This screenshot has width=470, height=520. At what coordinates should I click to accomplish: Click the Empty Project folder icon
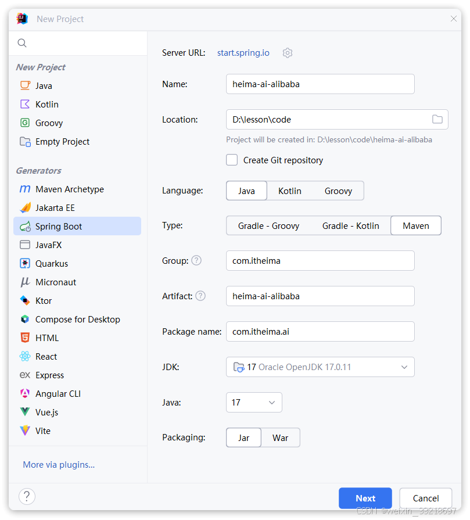[25, 142]
